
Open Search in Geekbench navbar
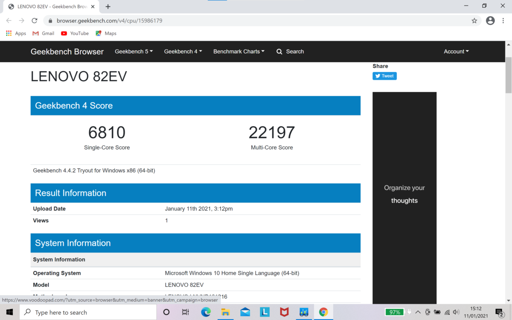tap(290, 52)
